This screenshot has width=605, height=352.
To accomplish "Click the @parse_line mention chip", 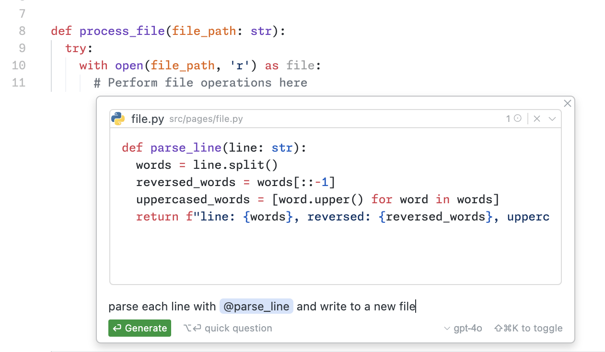I will tap(256, 306).
